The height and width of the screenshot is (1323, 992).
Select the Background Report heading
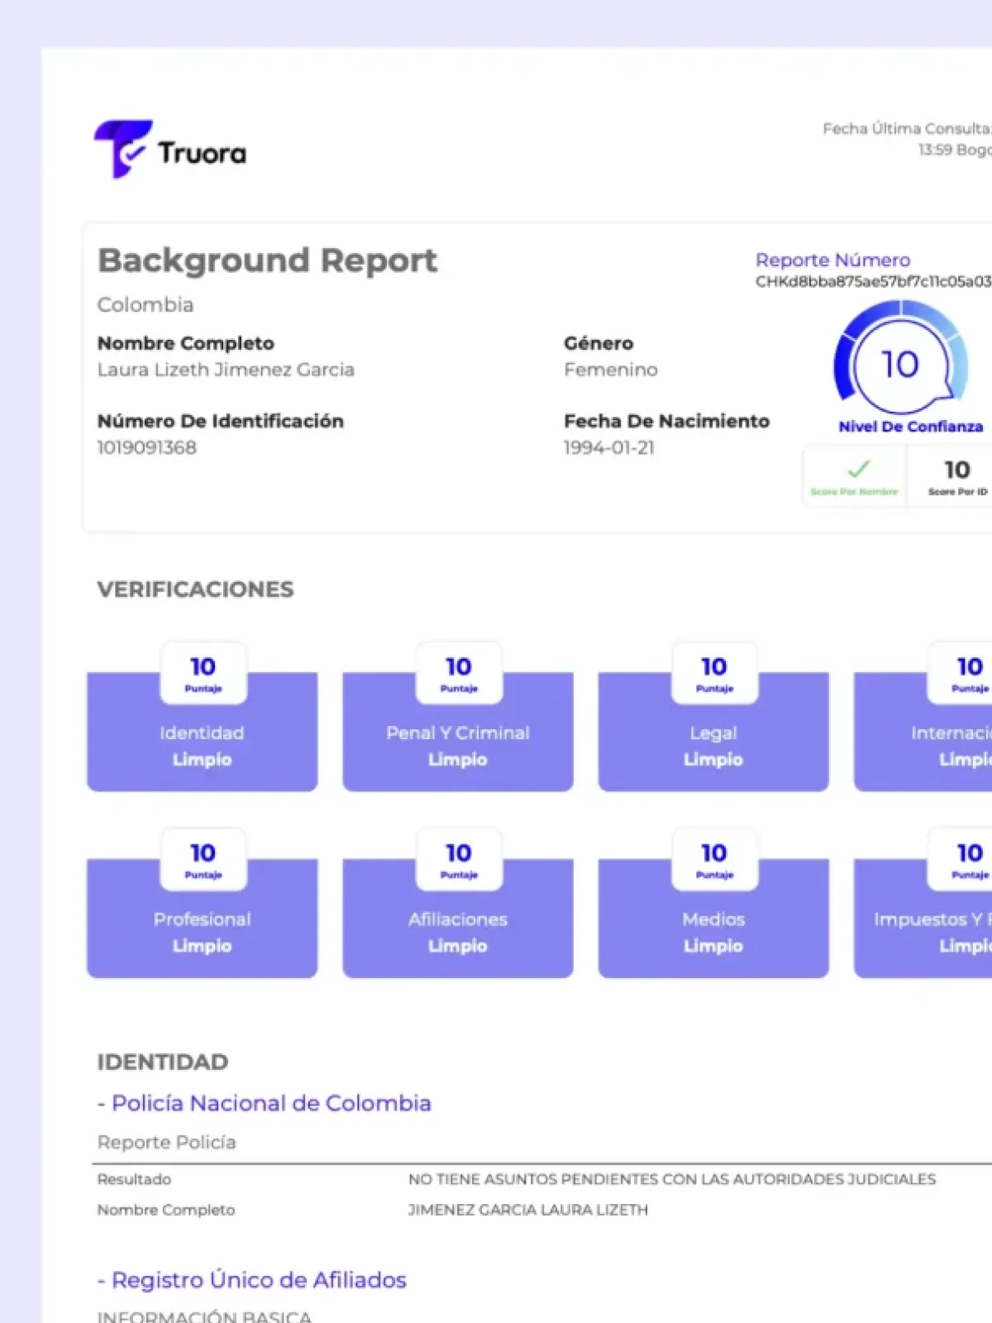coord(267,260)
